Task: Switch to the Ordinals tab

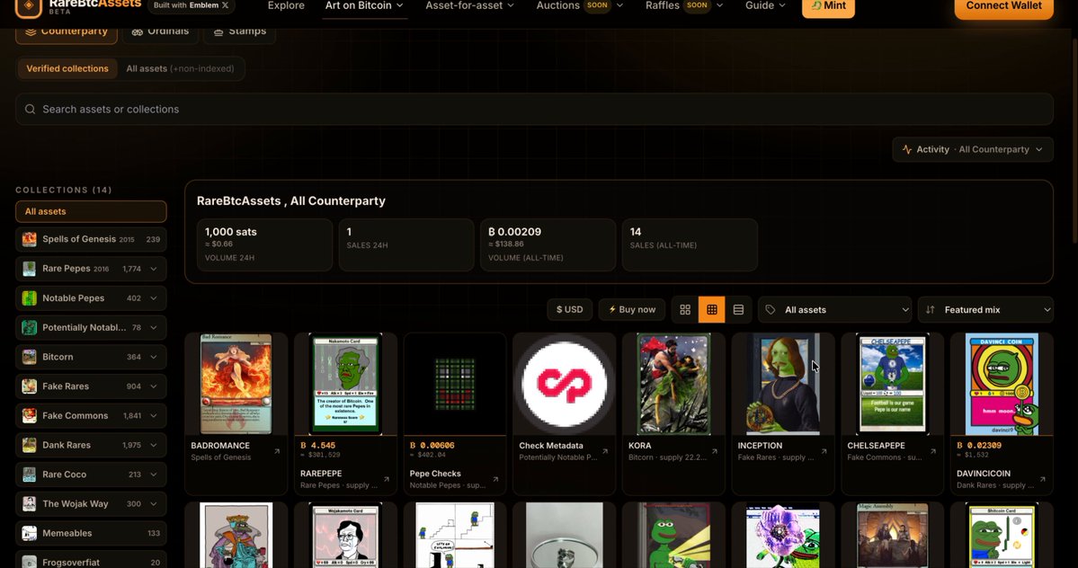Action: point(160,31)
